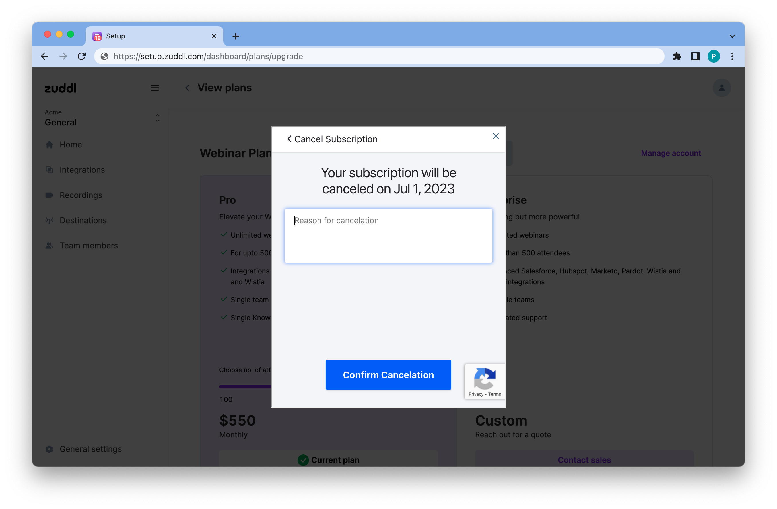Click the P profile icon in Chrome
Viewport: 777px width, 509px height.
[x=714, y=57]
